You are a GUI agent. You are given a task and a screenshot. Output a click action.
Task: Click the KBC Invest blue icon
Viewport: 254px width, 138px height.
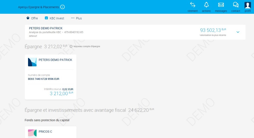(x=46, y=18)
